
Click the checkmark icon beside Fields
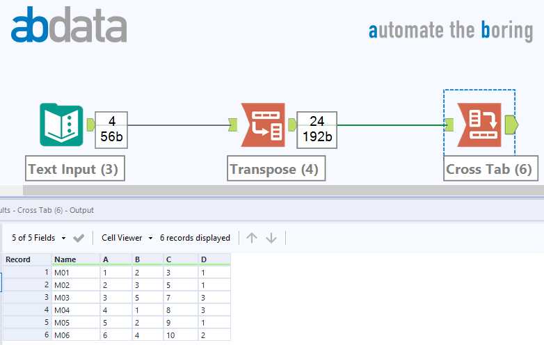pos(79,238)
